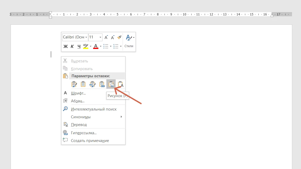Open the font size 11 dropdown
The width and height of the screenshot is (301, 169).
pyautogui.click(x=100, y=37)
